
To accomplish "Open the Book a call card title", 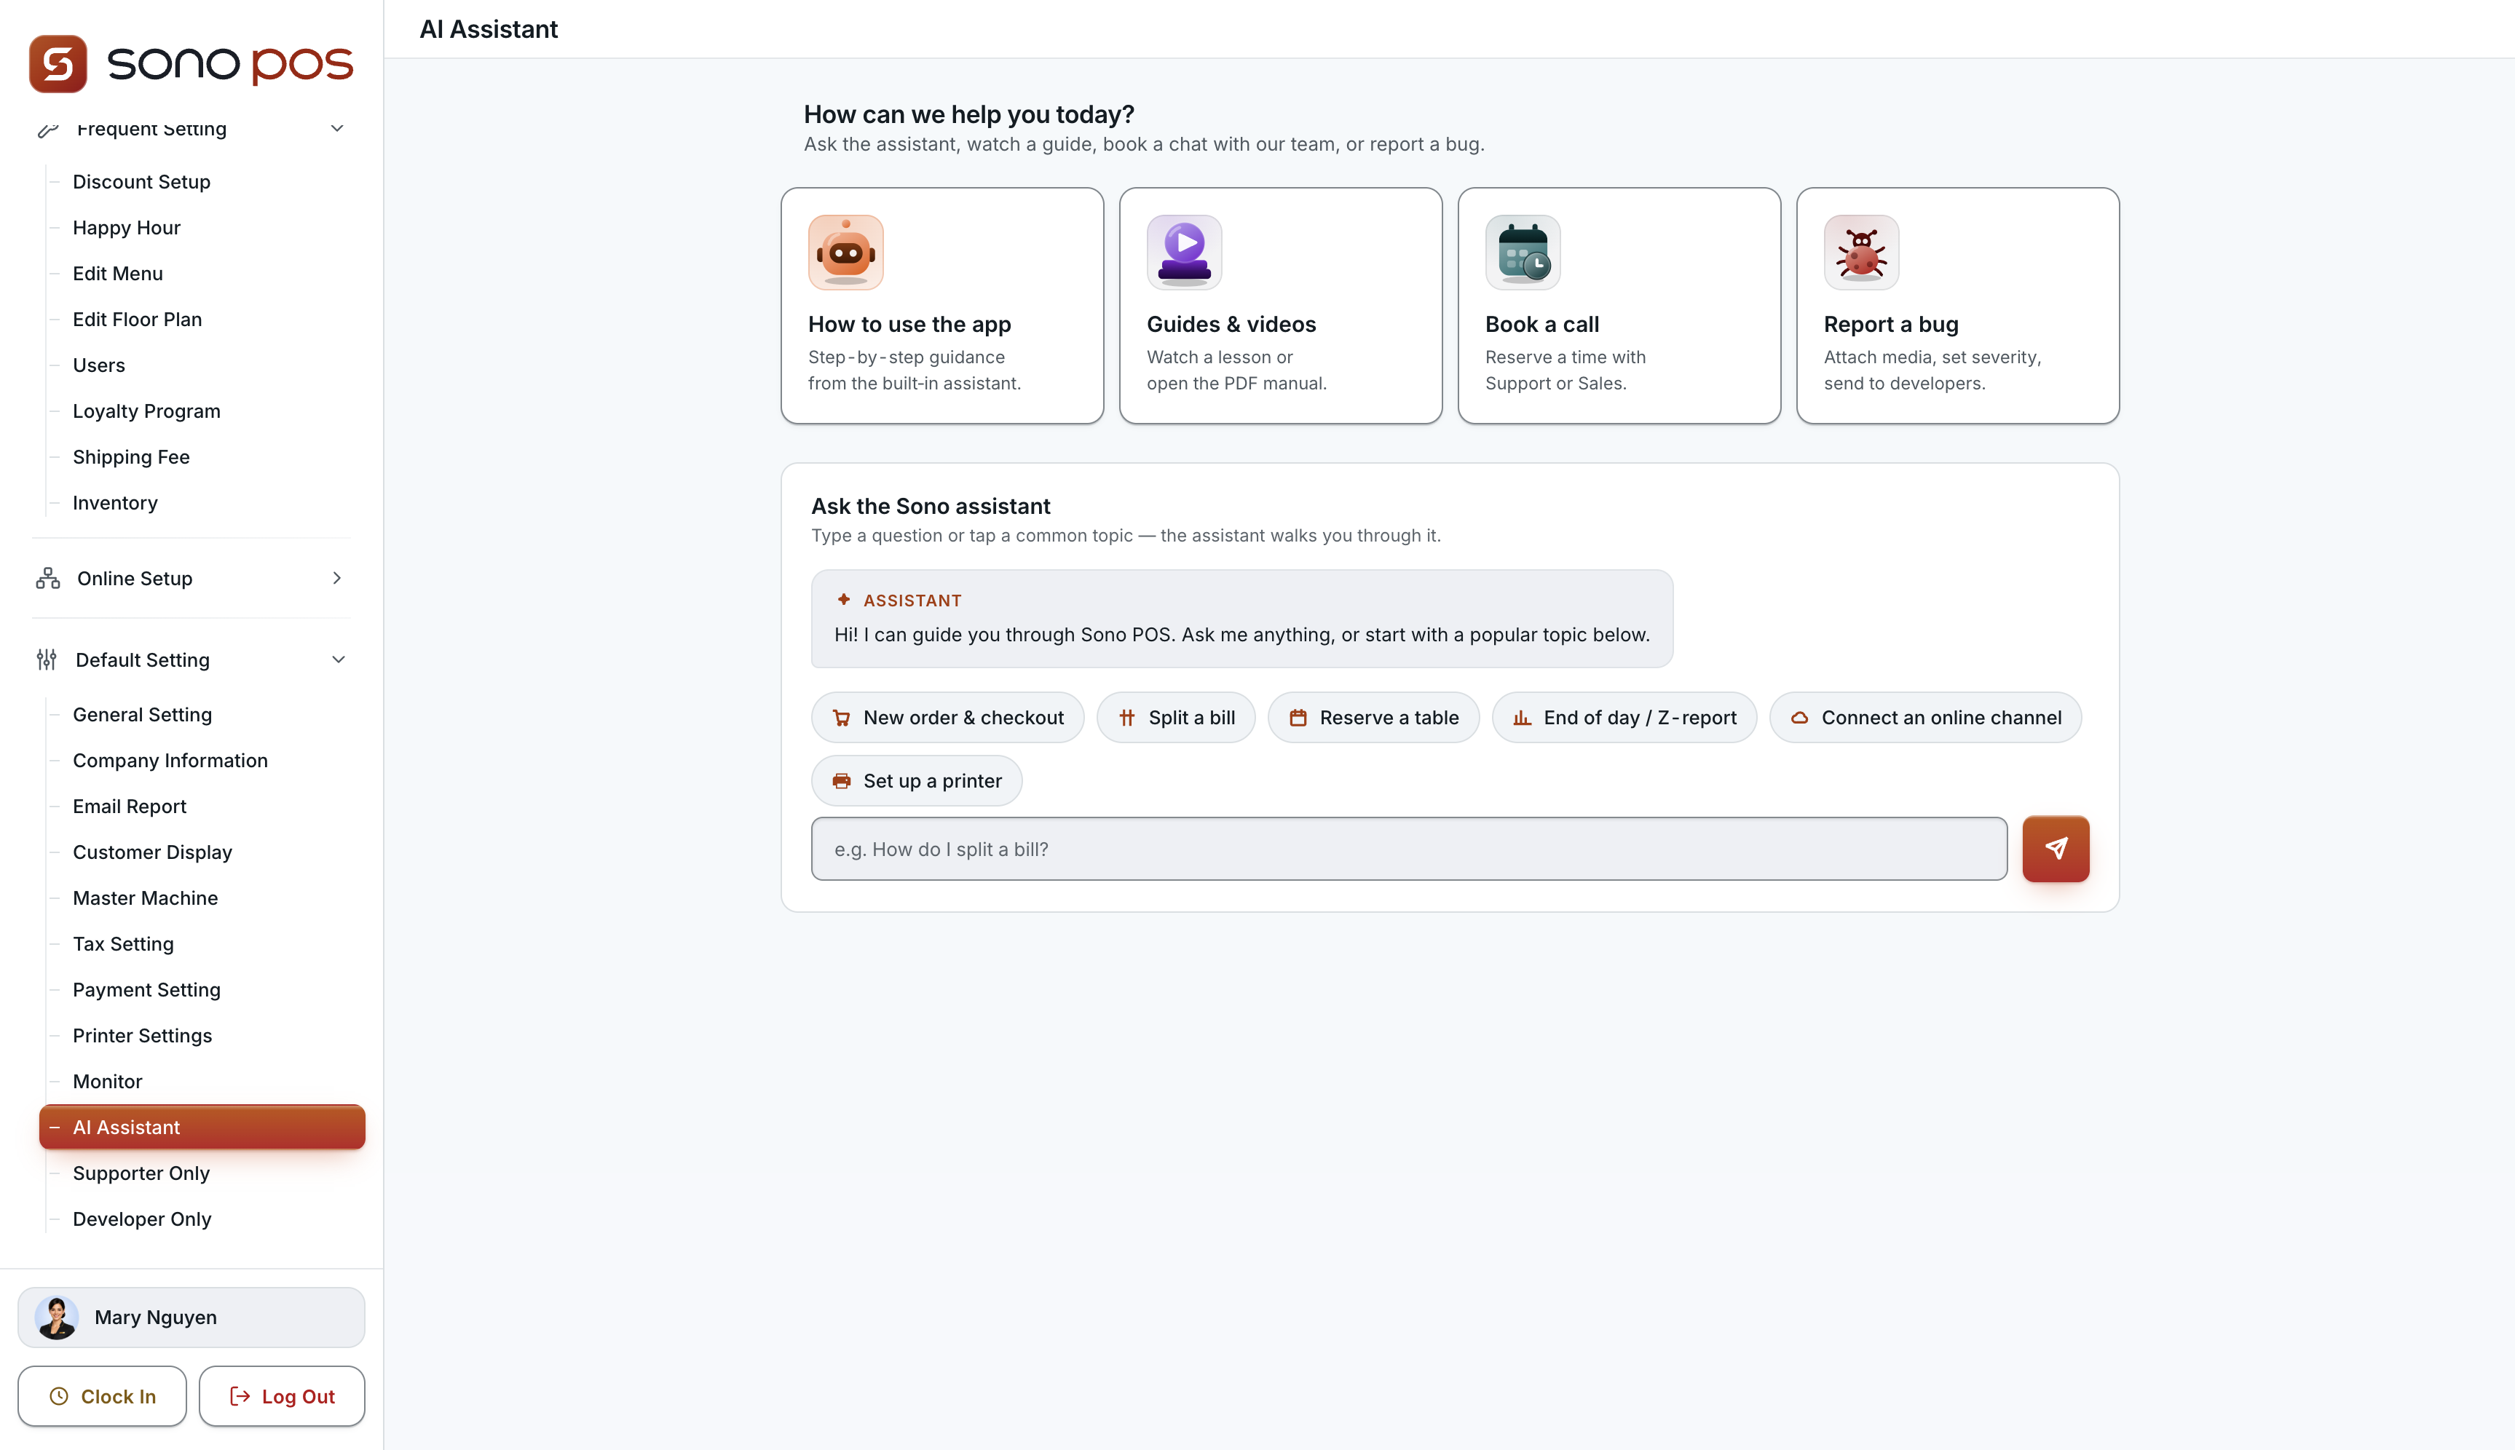I will 1542,325.
